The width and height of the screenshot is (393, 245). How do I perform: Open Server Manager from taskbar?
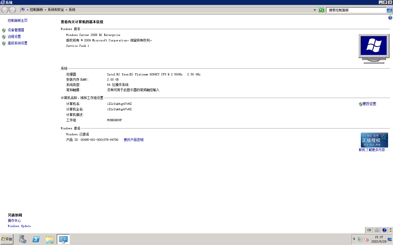tap(23, 239)
